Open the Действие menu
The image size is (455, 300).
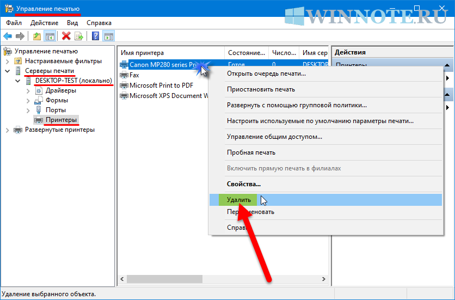(x=45, y=23)
